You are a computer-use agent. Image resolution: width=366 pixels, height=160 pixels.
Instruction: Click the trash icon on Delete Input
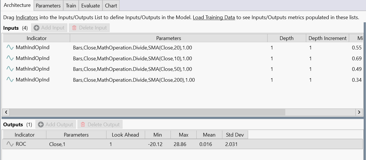tap(74, 28)
